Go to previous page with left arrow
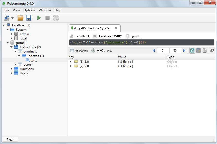217x144 pixels. coord(154,50)
